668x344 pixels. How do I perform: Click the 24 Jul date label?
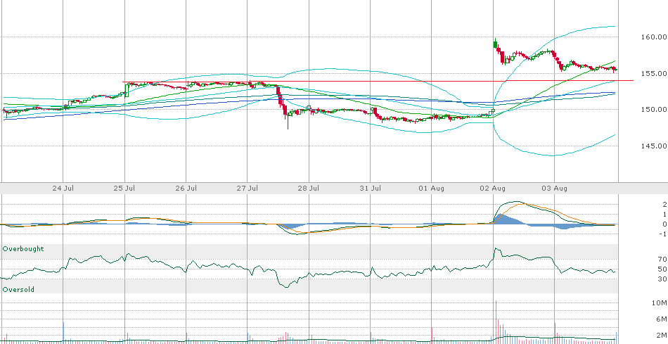tap(63, 188)
